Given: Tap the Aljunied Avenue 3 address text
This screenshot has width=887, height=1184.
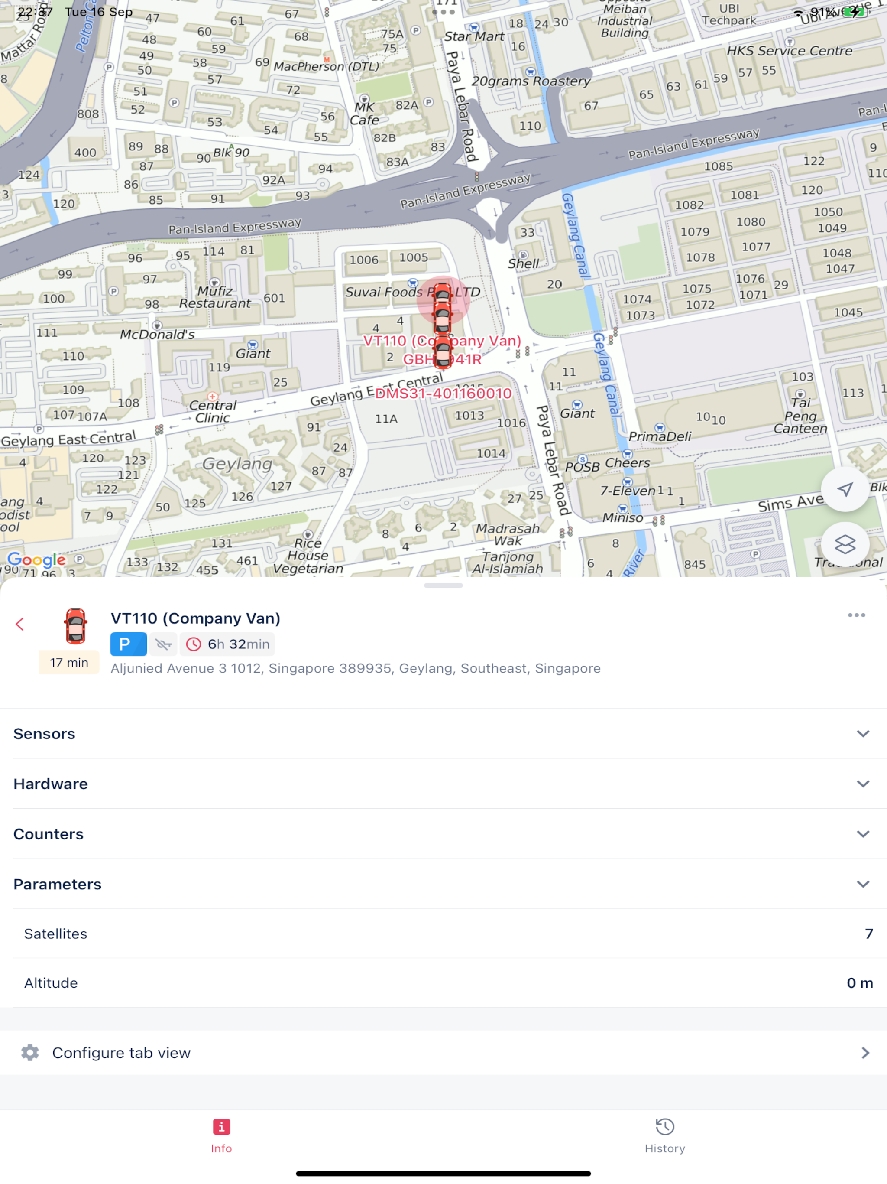Looking at the screenshot, I should [355, 669].
